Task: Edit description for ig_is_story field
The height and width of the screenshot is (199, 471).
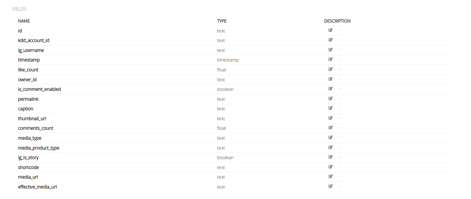Action: [x=330, y=157]
